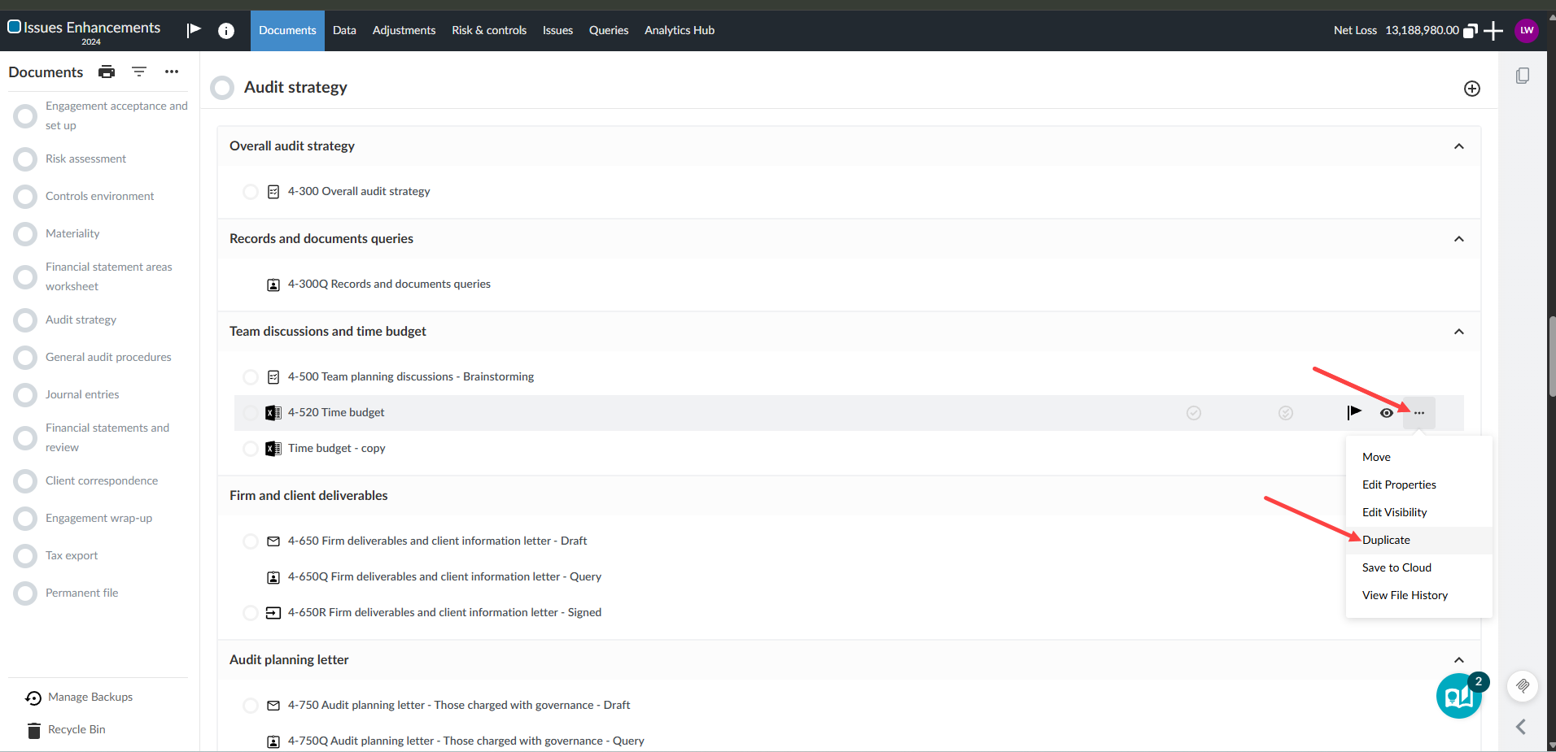
Task: Open the Analytics Hub tab
Action: (x=680, y=31)
